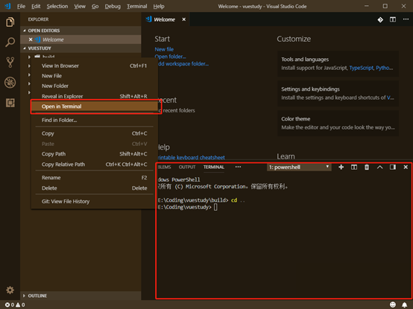This screenshot has height=309, width=413.
Task: Select Reveal in Explorer menu entry
Action: [x=94, y=96]
